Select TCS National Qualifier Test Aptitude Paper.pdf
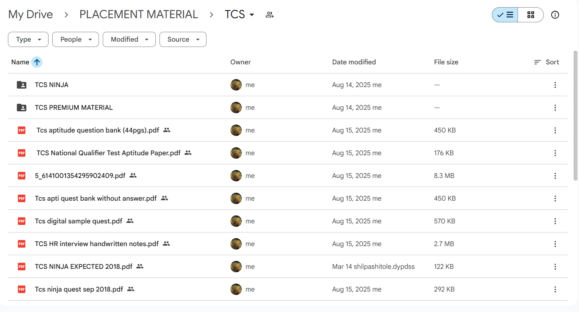Screen dimensions: 579x312 tap(108, 153)
